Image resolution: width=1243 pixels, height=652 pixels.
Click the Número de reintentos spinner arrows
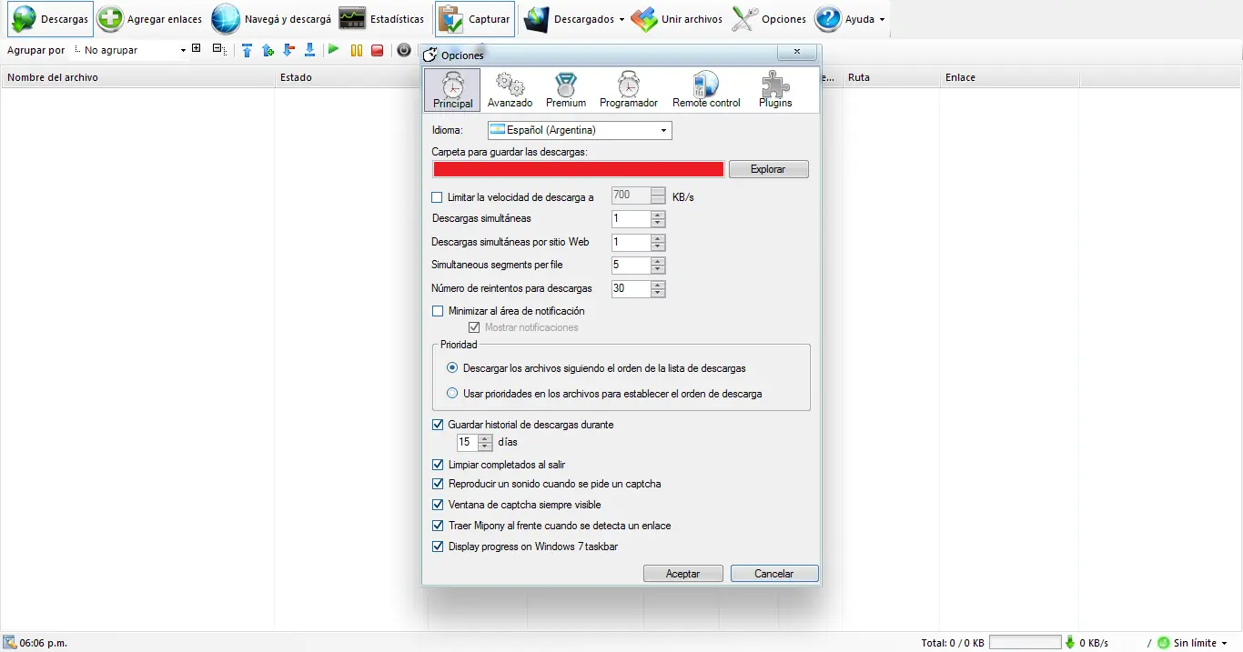659,289
